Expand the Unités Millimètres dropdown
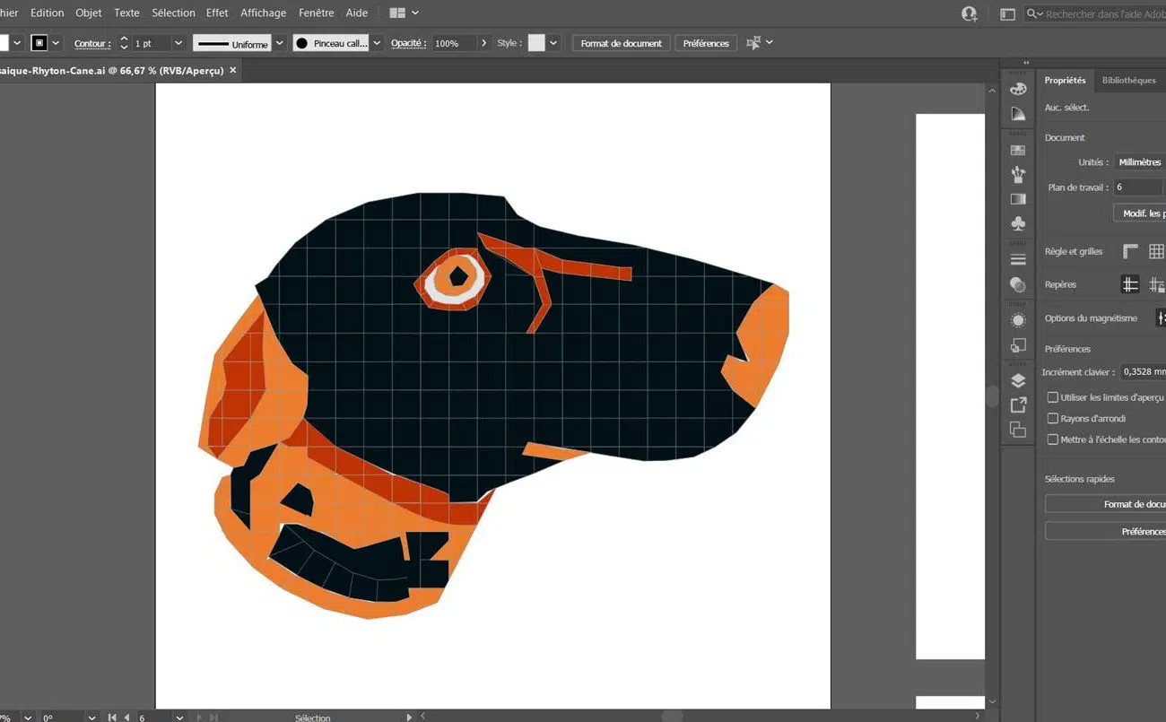 1140,162
